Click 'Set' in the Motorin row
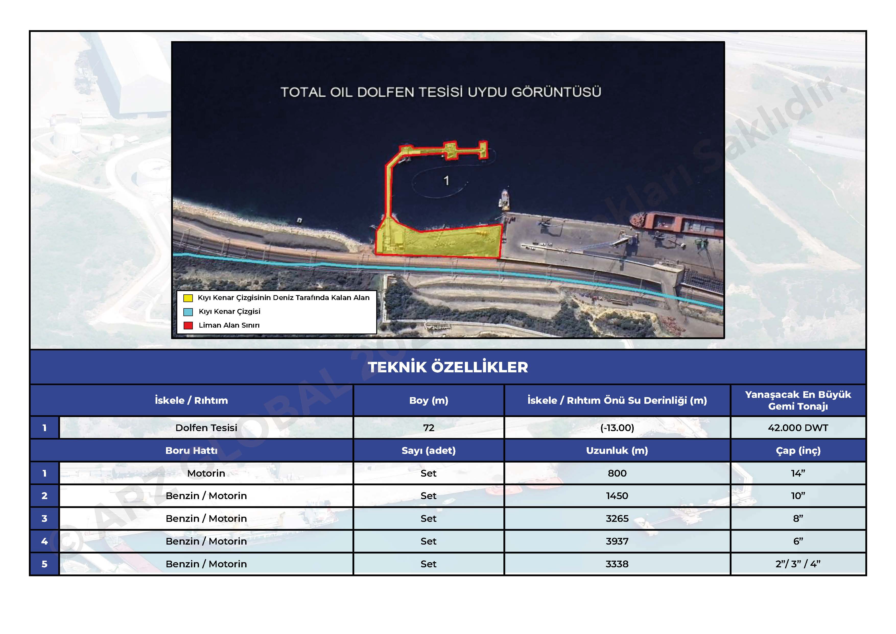The height and width of the screenshot is (634, 896). click(x=429, y=473)
